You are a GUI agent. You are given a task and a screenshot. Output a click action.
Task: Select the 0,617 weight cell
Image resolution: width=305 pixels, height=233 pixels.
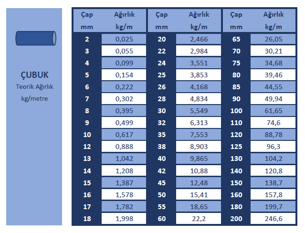124,135
